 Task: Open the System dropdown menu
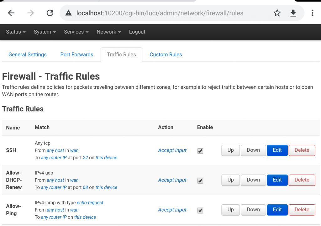click(45, 32)
